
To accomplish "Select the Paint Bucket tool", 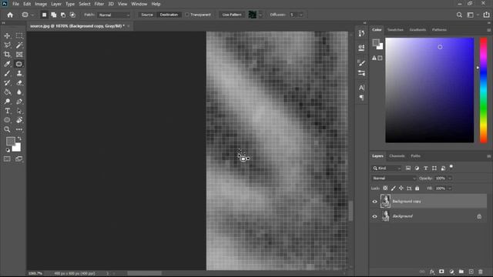I will [7, 92].
